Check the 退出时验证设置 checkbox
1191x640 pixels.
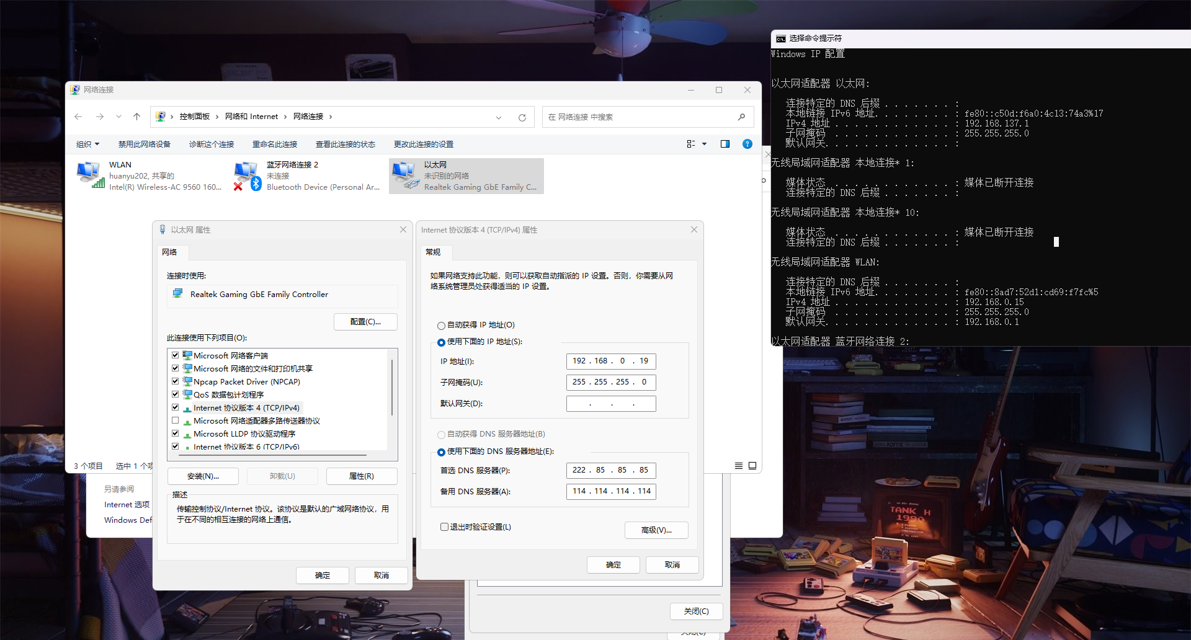pos(444,527)
